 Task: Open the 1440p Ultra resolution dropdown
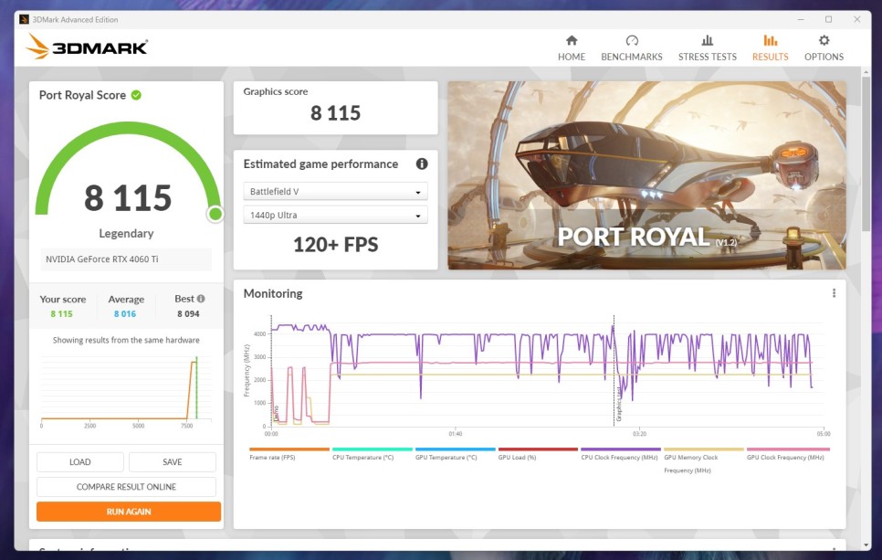click(x=335, y=215)
